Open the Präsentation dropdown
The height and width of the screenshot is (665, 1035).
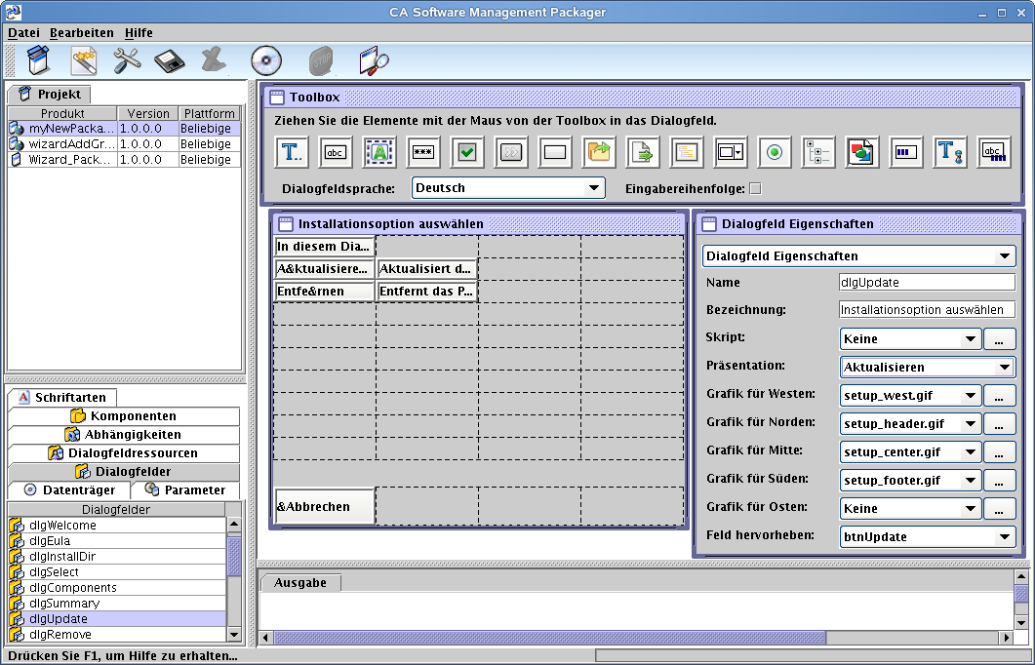pos(1003,367)
